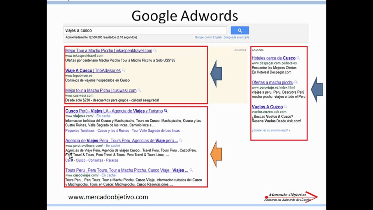The height and width of the screenshot is (210, 373).
Task: Open 'Mejor tour a Machu Pichu | cusiwasi.com' ad
Action: tap(101, 90)
